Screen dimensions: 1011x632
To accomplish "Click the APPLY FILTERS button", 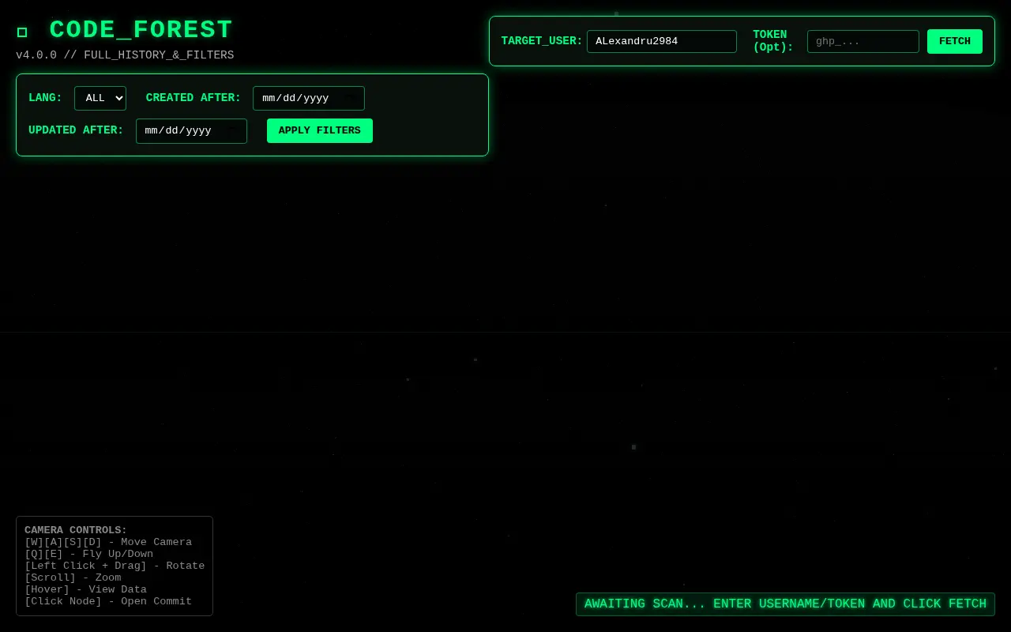I will [x=319, y=130].
